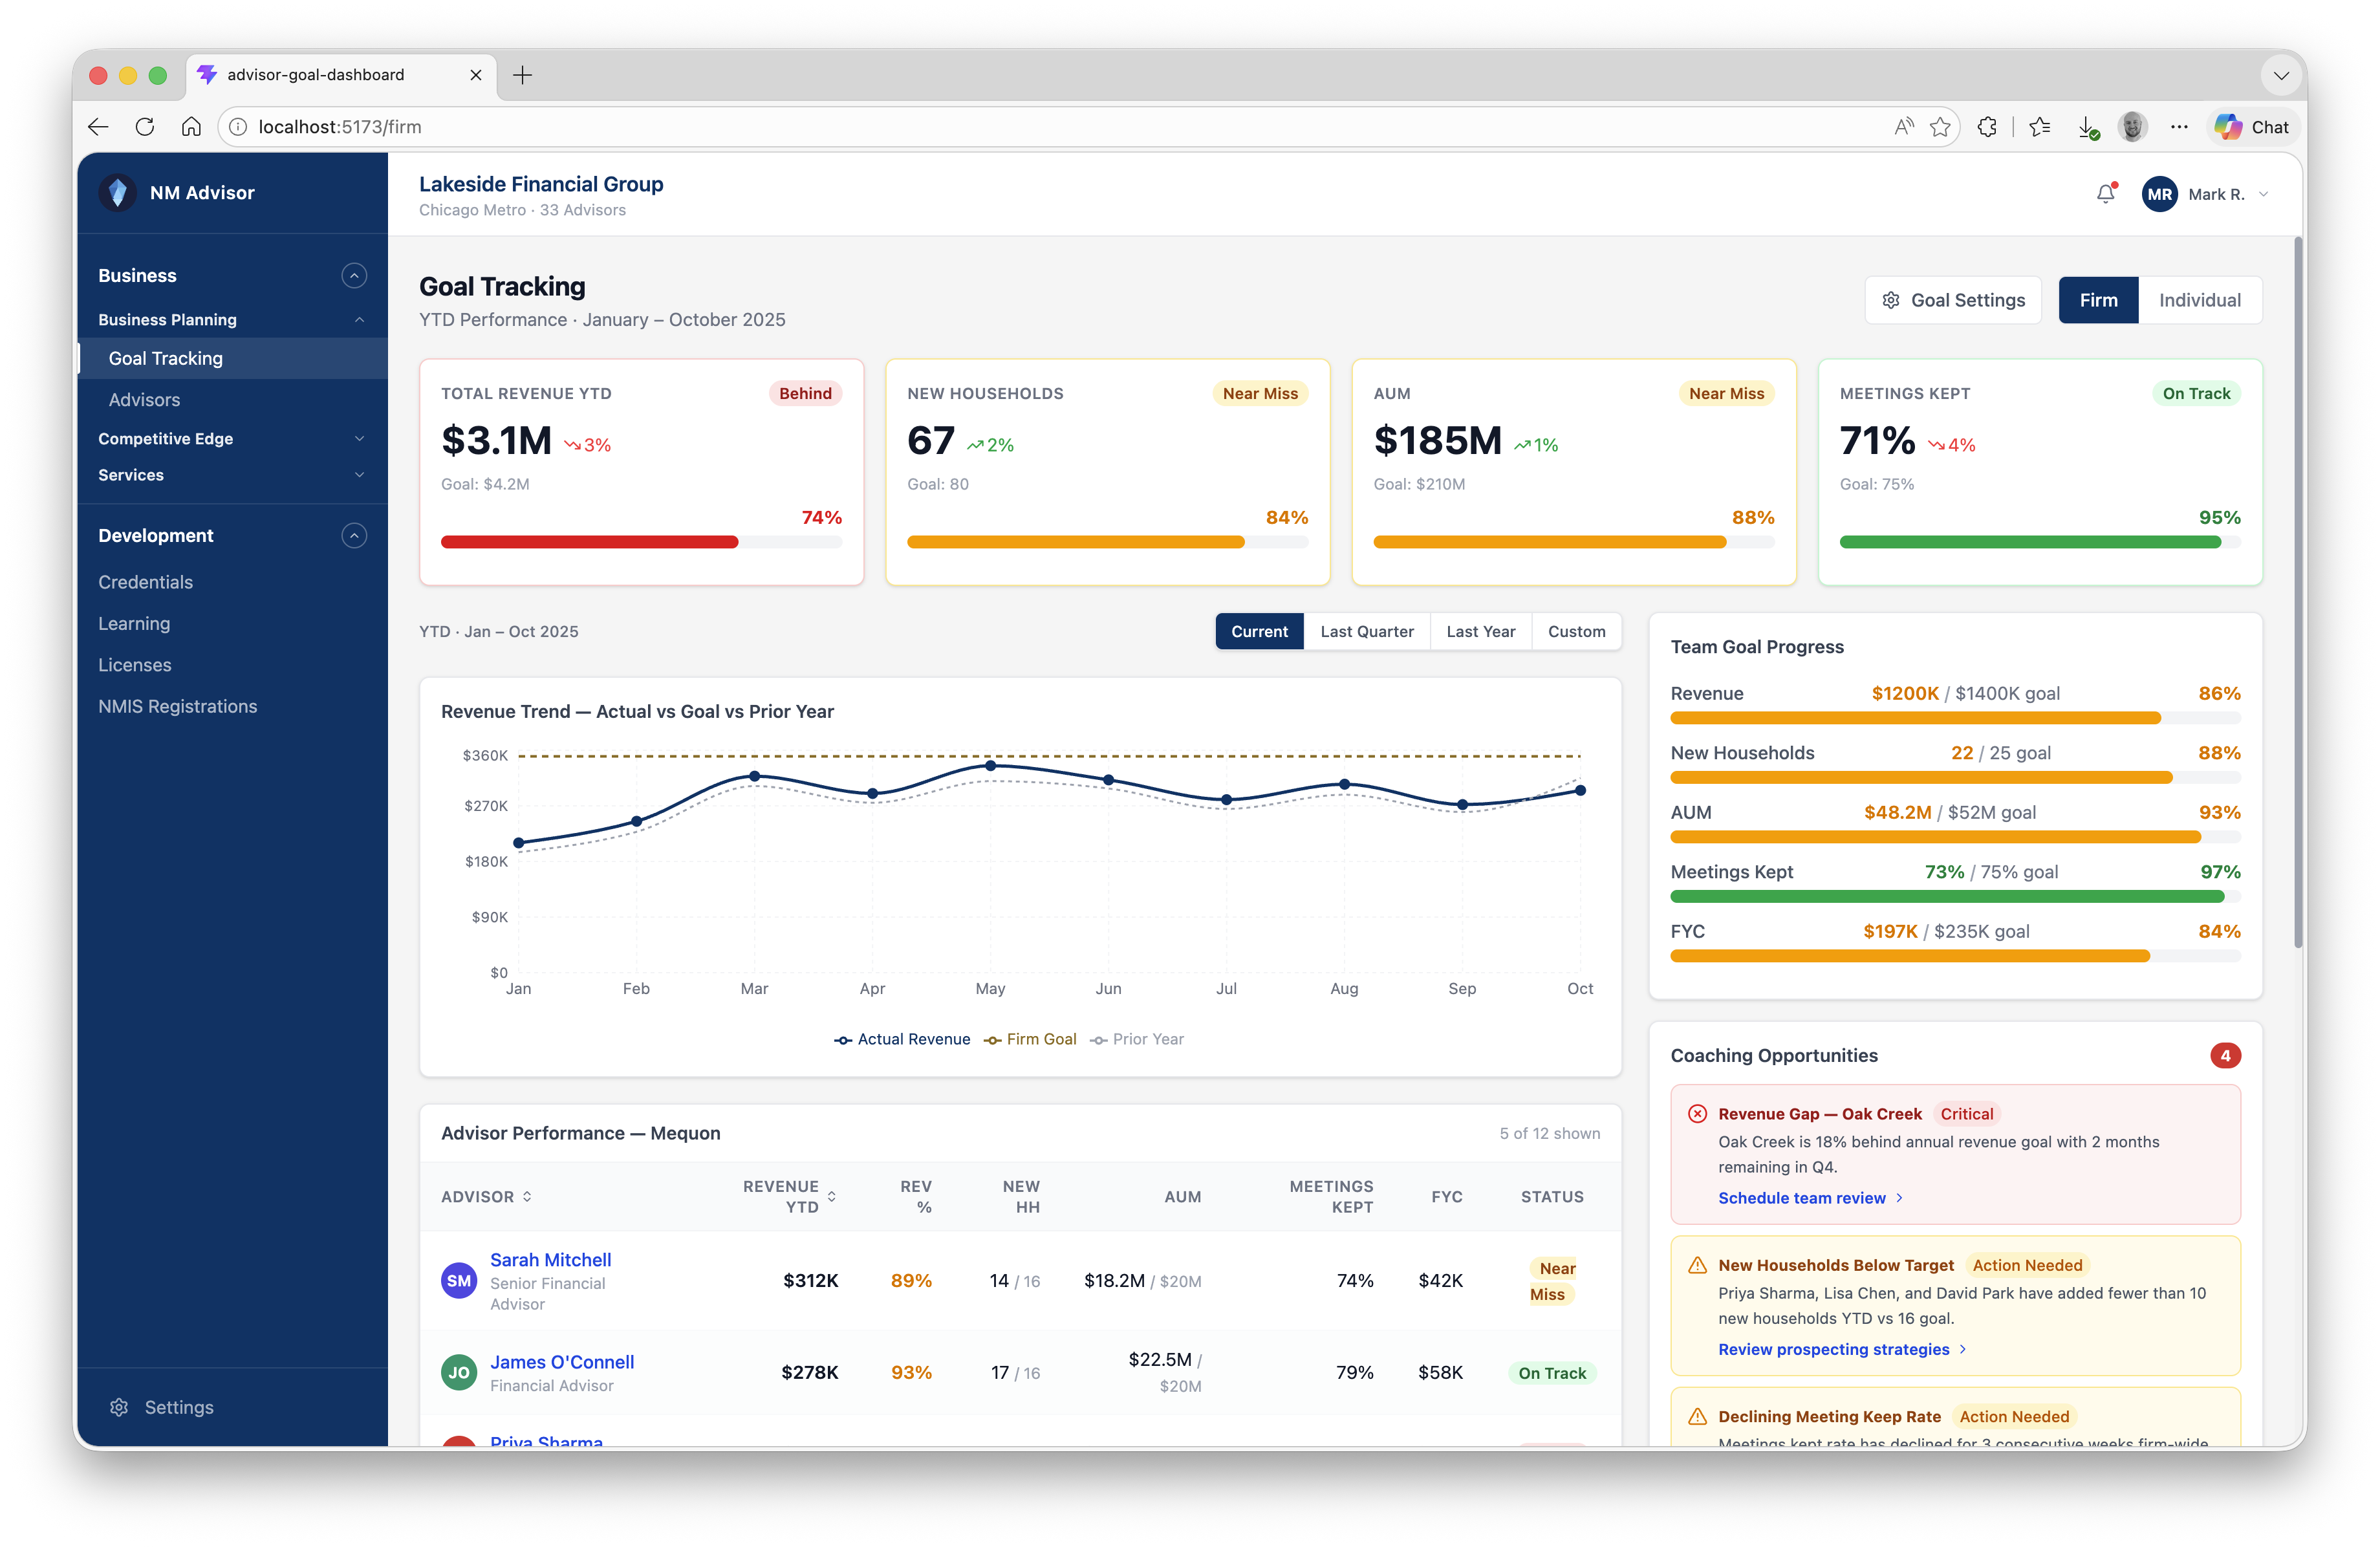Viewport: 2380px width, 1547px height.
Task: Click the browser back arrow
Action: (x=98, y=127)
